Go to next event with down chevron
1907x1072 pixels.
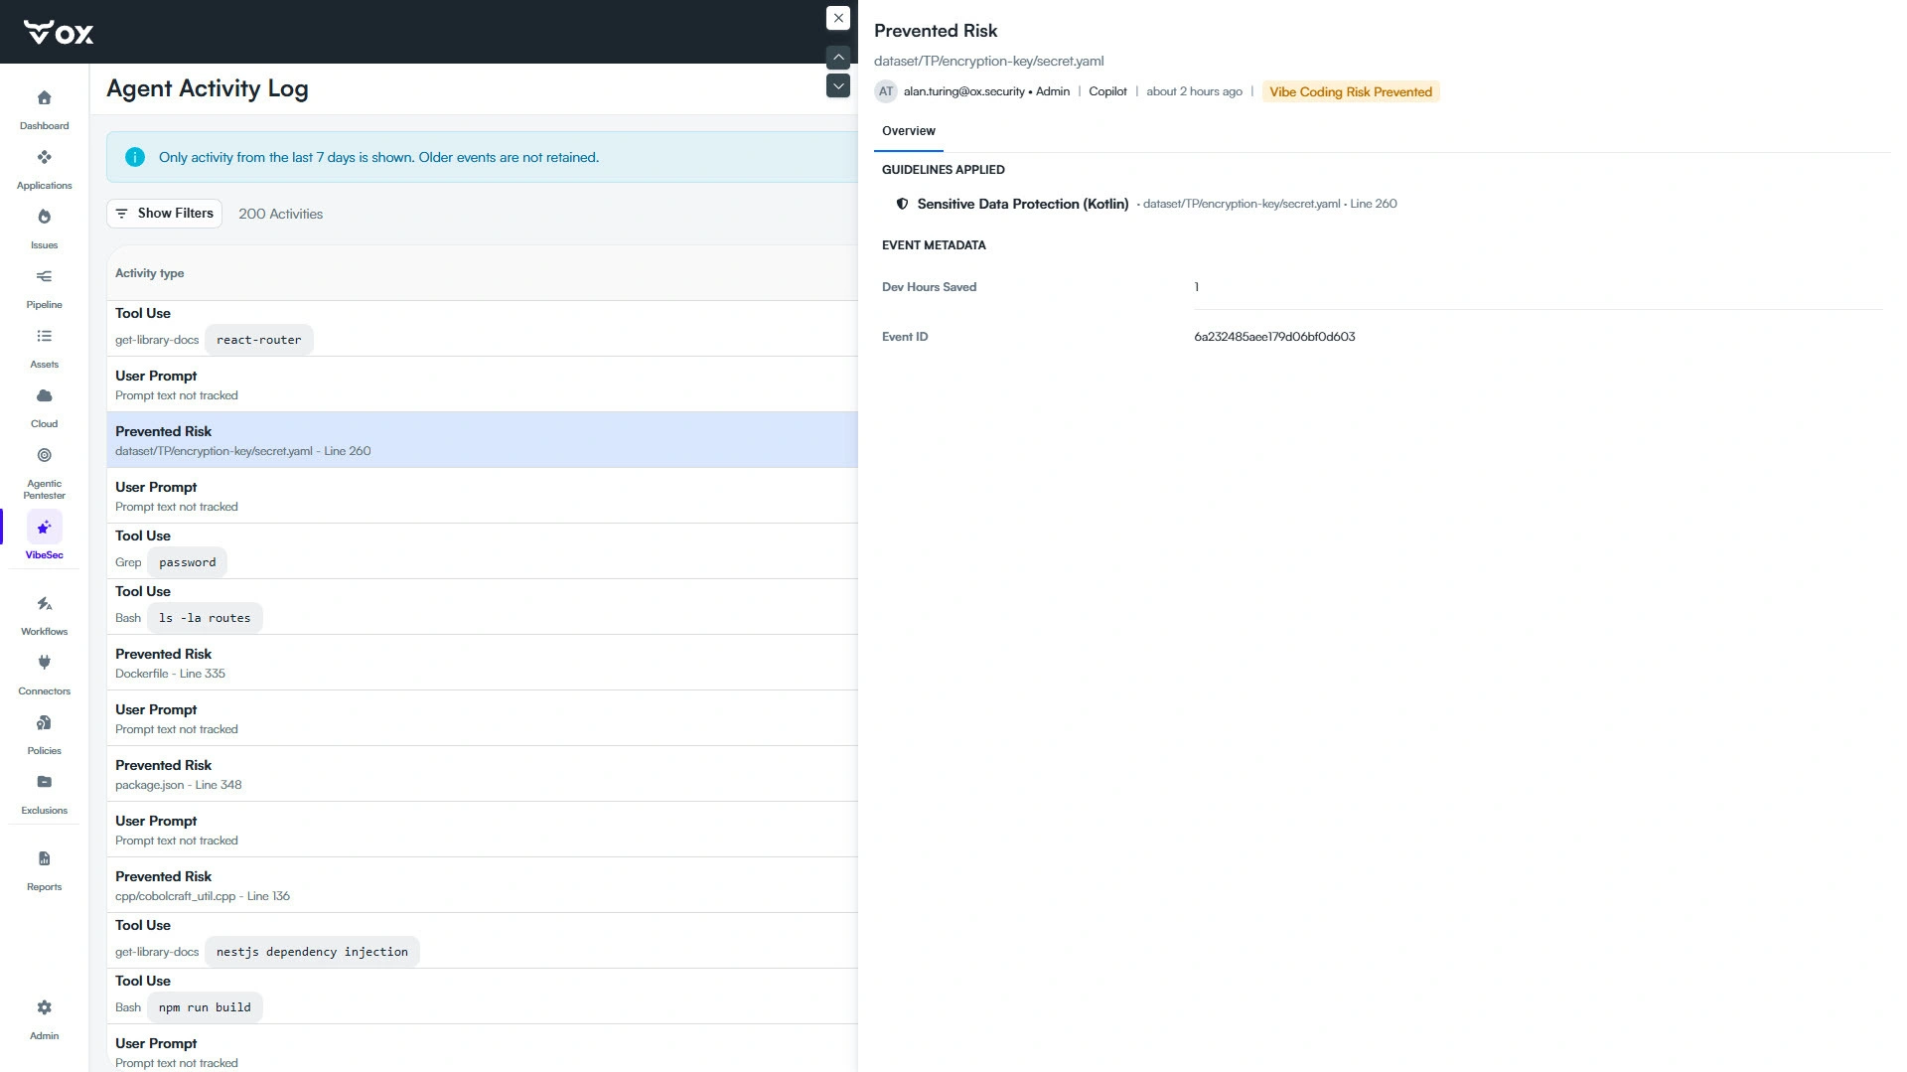(x=838, y=85)
